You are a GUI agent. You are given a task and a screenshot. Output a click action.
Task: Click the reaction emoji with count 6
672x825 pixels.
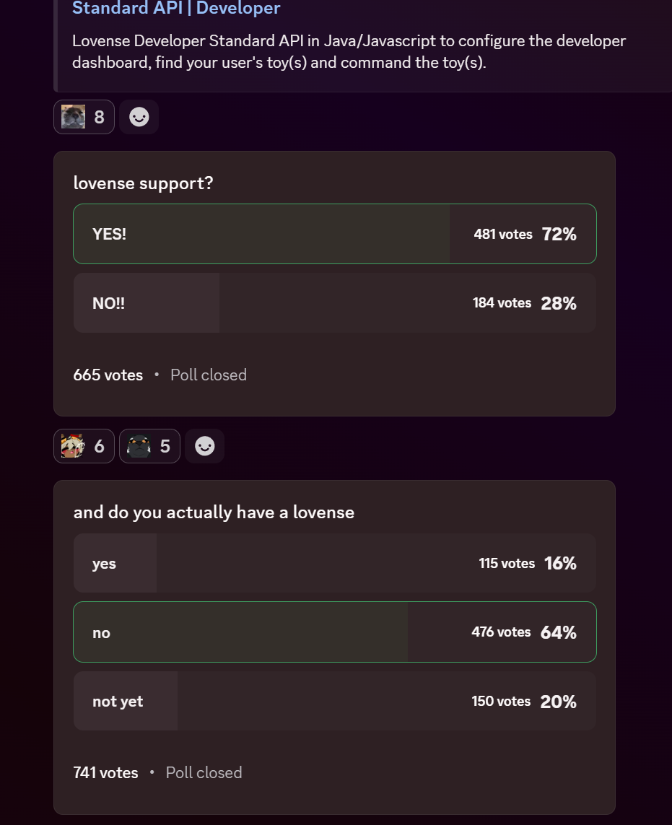(84, 446)
